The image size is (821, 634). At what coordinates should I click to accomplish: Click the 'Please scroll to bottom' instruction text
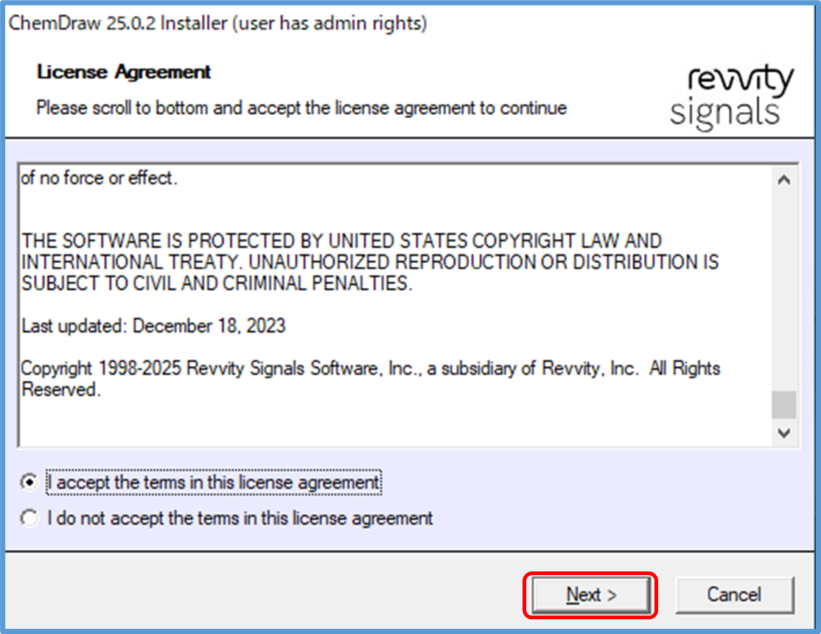click(x=301, y=108)
